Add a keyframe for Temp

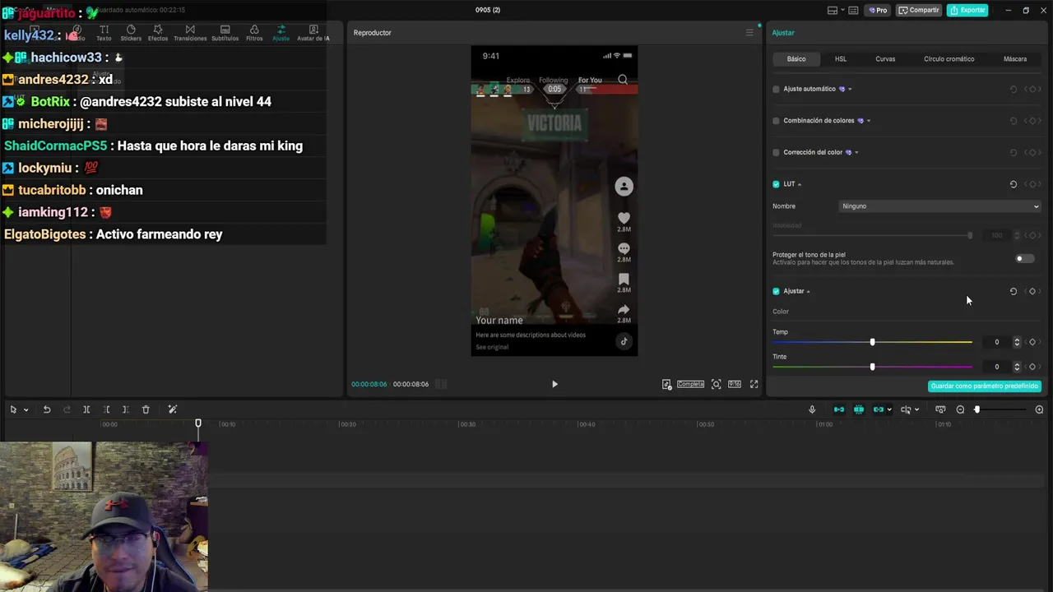(x=1032, y=342)
